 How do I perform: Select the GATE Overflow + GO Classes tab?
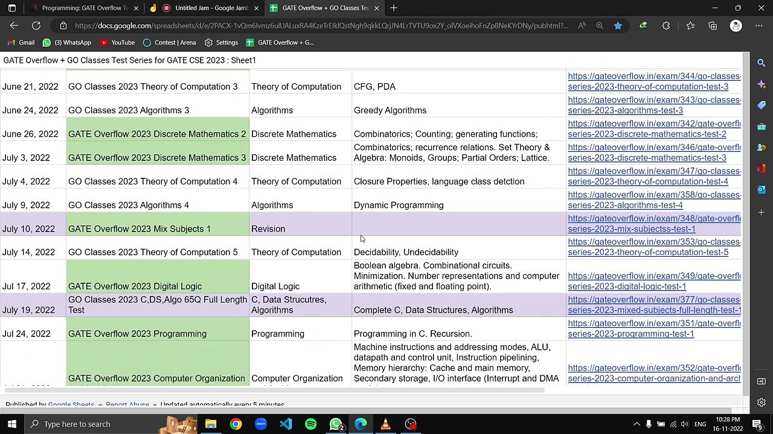(325, 8)
